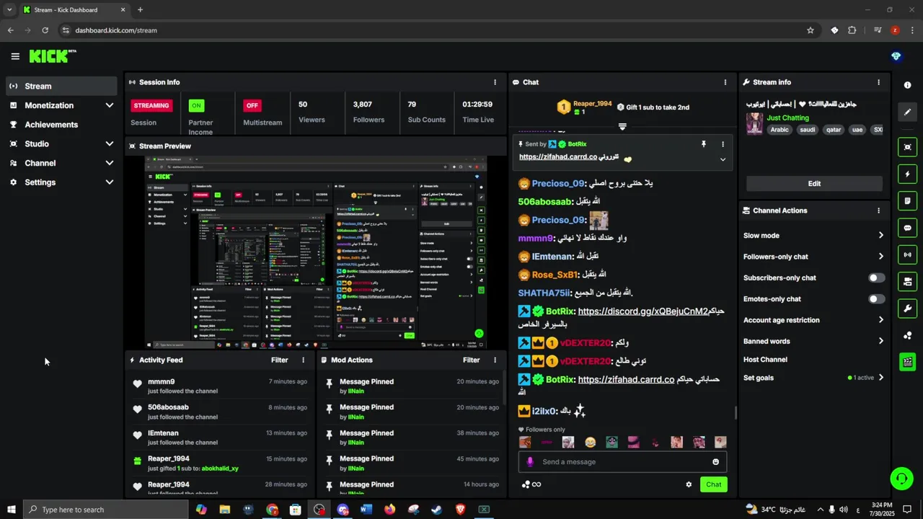The image size is (923, 519).
Task: Click the document icon in right rail
Action: point(907,201)
